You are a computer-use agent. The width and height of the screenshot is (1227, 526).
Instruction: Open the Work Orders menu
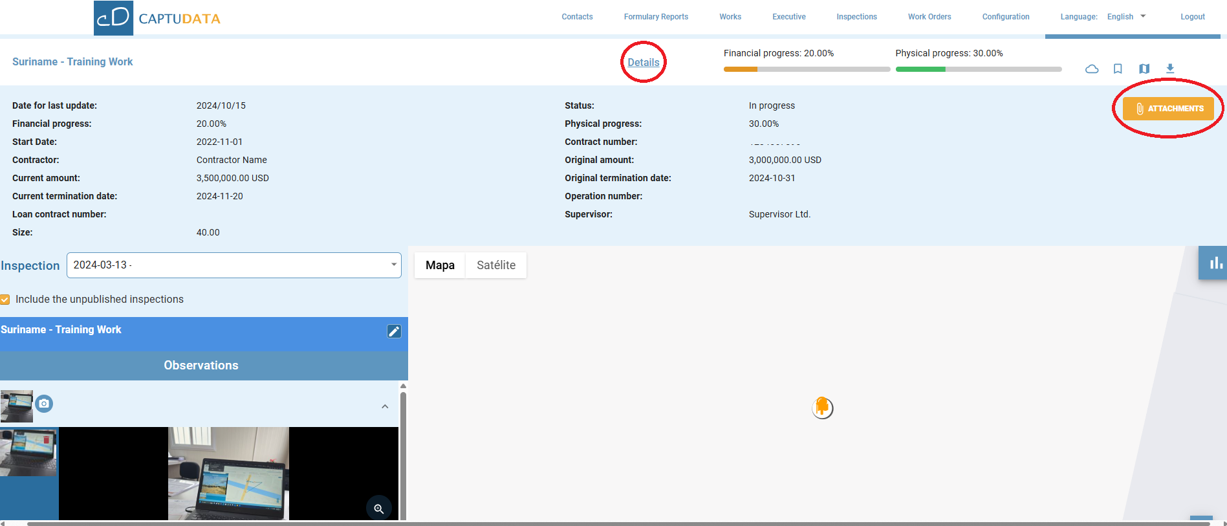point(929,17)
